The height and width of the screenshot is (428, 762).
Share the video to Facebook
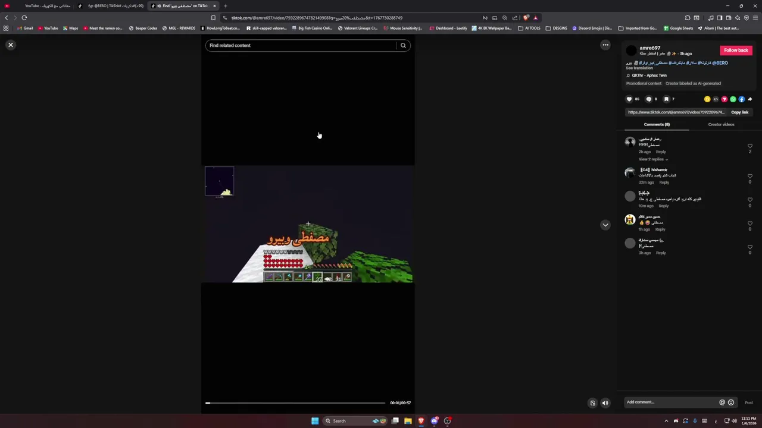(x=741, y=99)
